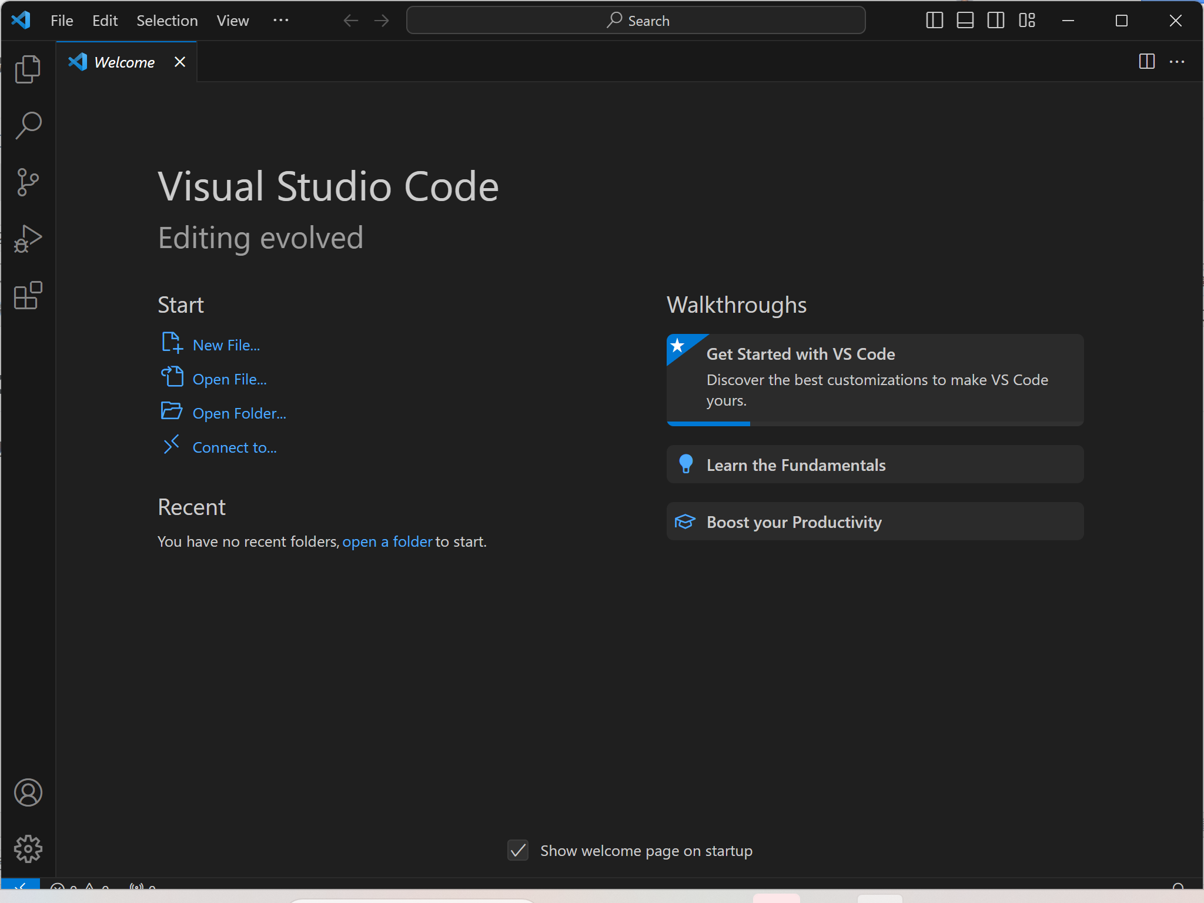Open Get Started with VS Code walkthrough
Image resolution: width=1204 pixels, height=903 pixels.
(x=875, y=380)
